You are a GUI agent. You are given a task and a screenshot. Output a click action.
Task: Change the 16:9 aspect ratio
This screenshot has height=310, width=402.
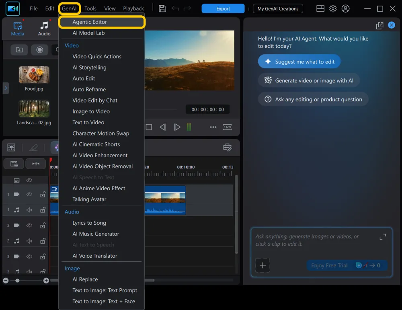(x=228, y=127)
